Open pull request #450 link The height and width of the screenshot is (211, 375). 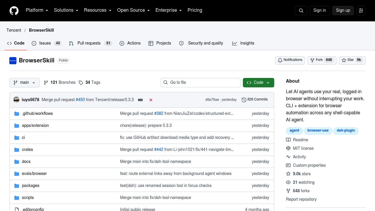coord(80,100)
